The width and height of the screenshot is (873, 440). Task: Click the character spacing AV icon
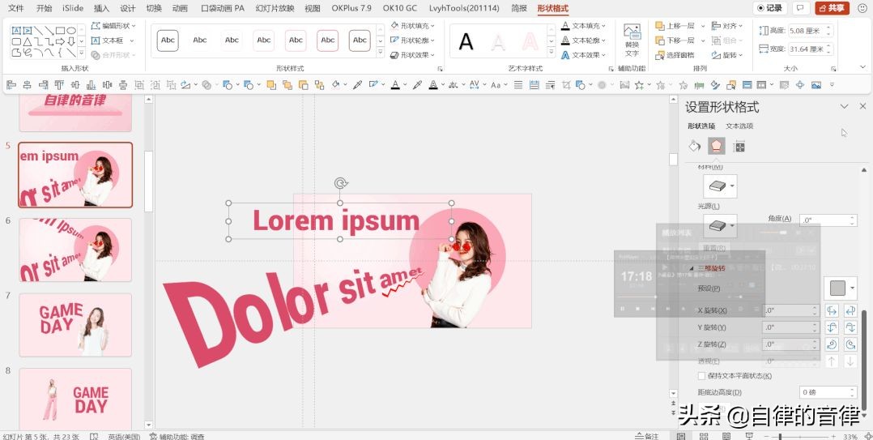point(475,85)
